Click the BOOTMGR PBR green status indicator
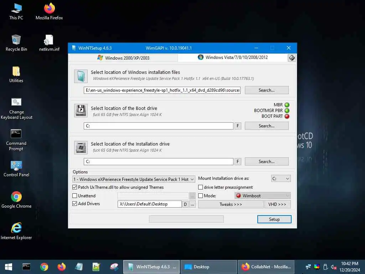This screenshot has height=274, width=365. point(287,111)
